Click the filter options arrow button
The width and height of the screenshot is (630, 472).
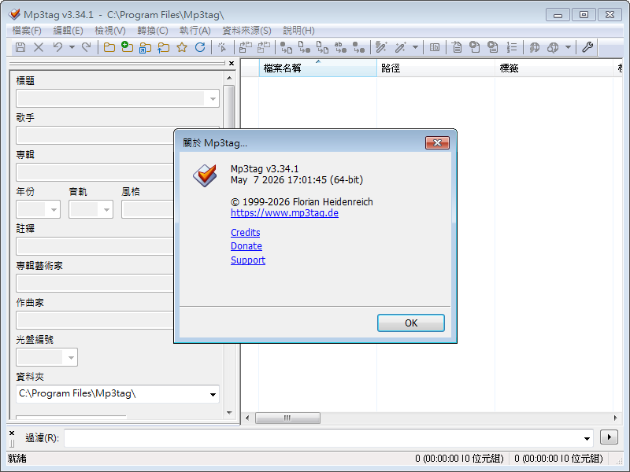[x=609, y=437]
